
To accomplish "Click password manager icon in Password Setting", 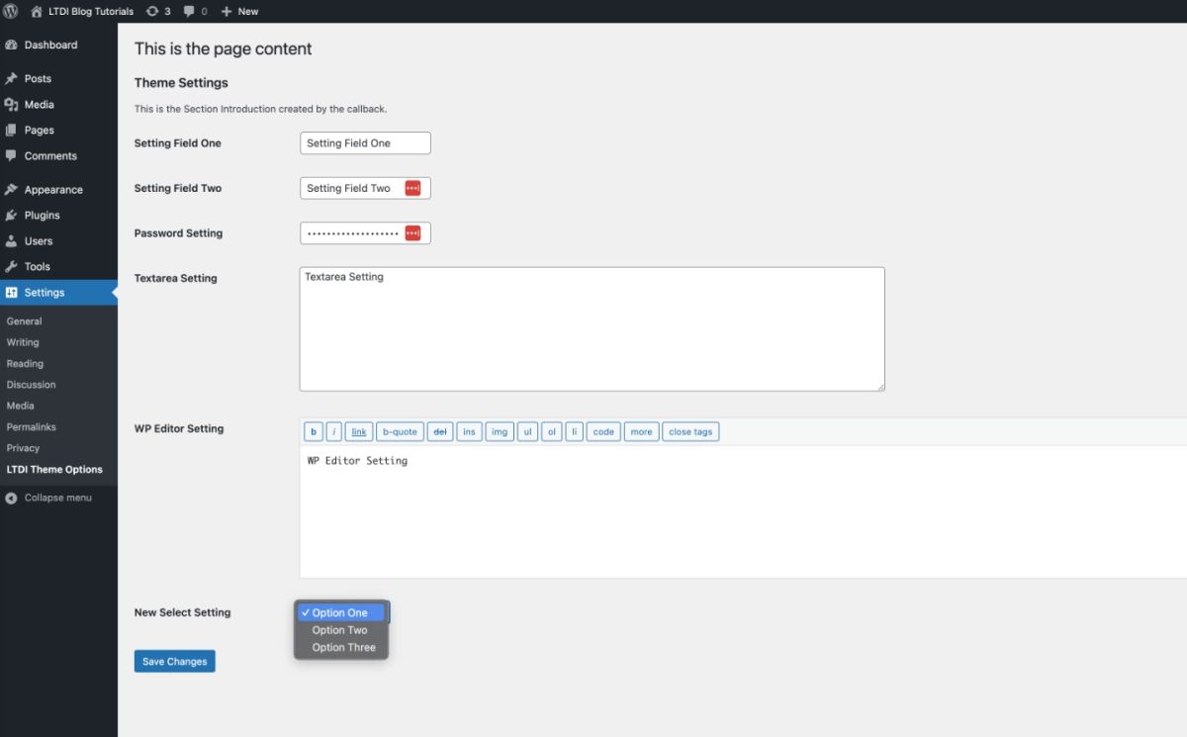I will point(412,233).
